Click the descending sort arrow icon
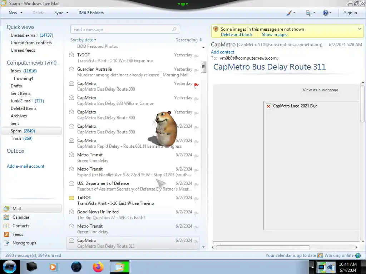This screenshot has width=366, height=274. coord(201,40)
